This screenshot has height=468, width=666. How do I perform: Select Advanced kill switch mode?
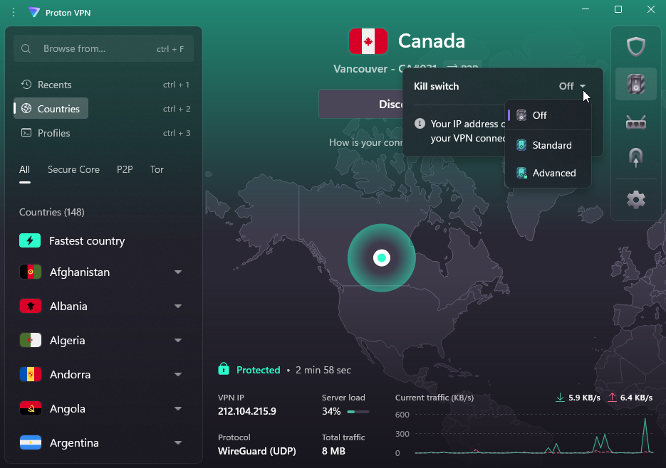coord(548,173)
